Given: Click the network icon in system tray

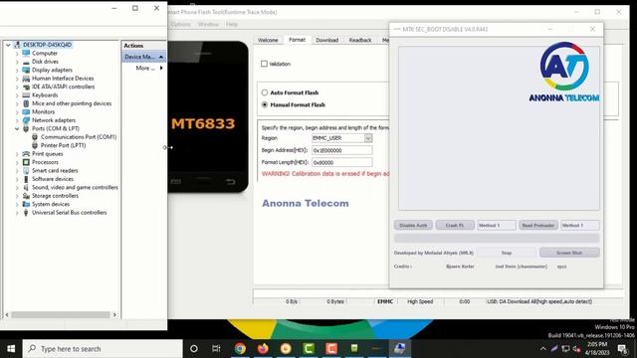Looking at the screenshot, I should click(x=565, y=349).
